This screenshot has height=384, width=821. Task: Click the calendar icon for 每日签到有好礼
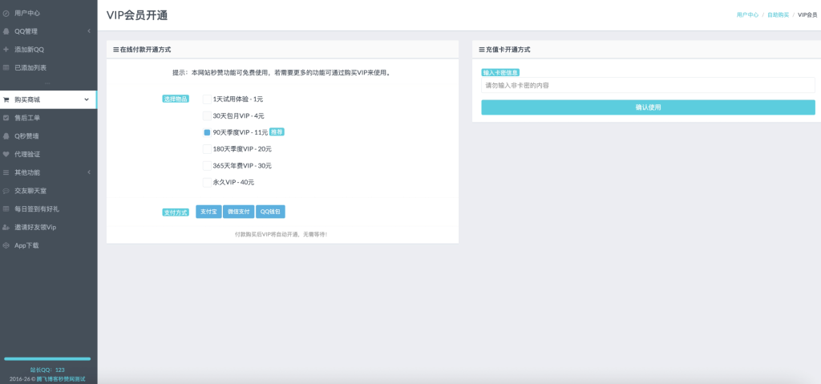(x=6, y=208)
